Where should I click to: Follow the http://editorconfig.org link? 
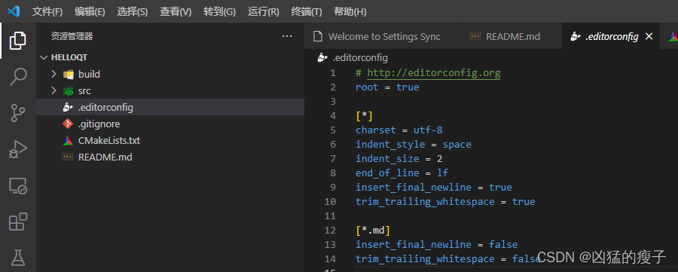click(x=434, y=72)
